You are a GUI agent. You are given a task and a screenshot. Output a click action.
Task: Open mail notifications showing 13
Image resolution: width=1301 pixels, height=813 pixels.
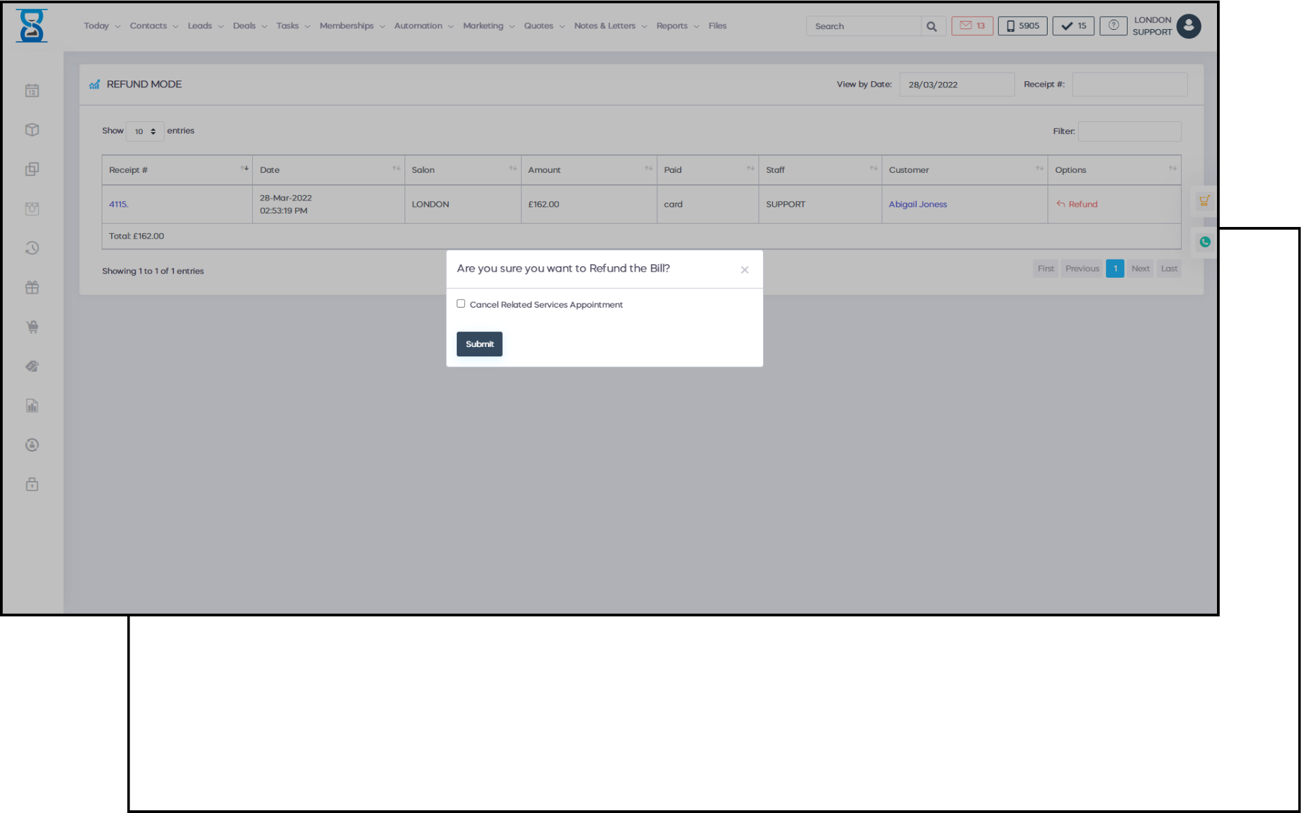(972, 26)
